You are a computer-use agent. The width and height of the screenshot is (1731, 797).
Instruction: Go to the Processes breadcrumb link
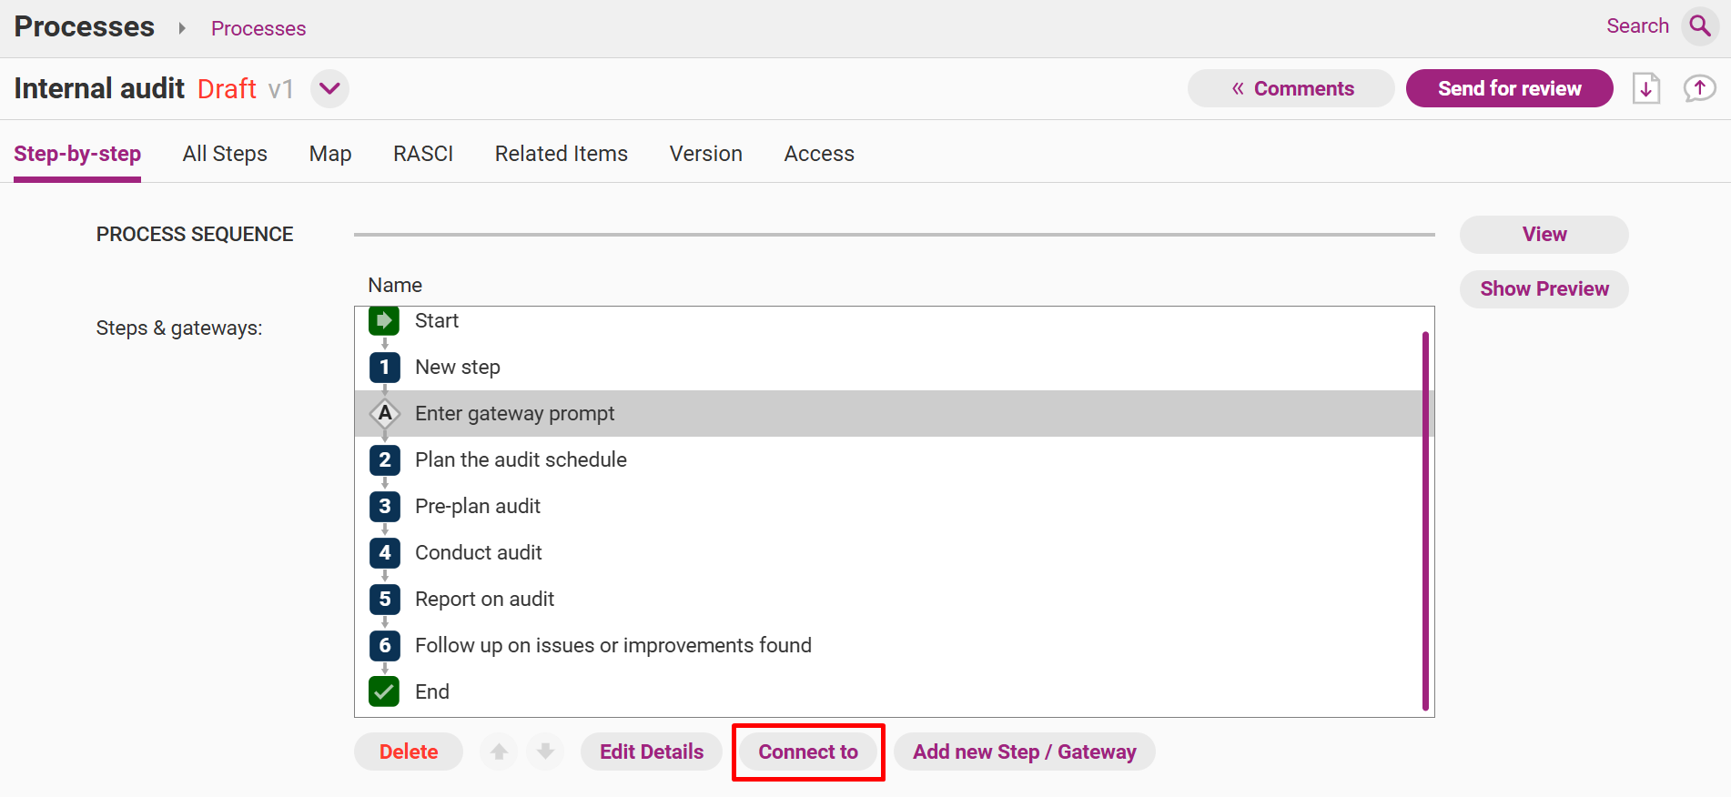(258, 28)
